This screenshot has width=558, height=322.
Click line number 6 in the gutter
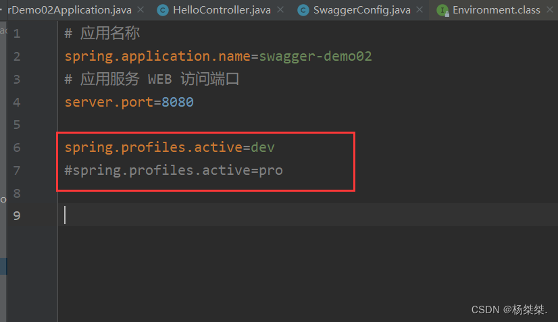pyautogui.click(x=17, y=147)
